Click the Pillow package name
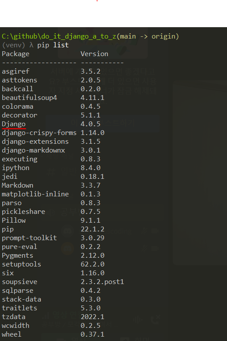Screen dimensions: 227x341 (14, 220)
